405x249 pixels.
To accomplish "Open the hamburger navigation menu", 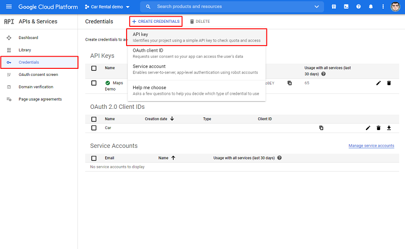I will coord(9,7).
